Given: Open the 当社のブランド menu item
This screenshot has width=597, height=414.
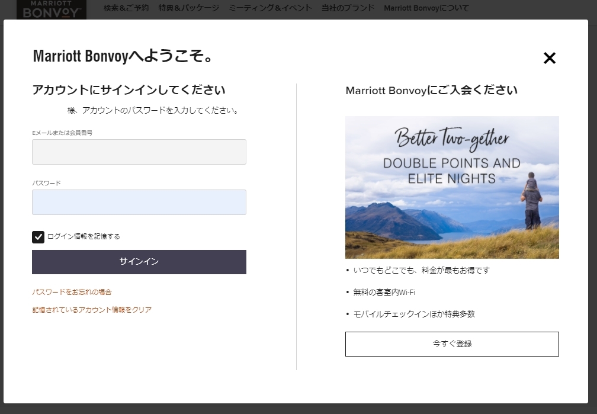Looking at the screenshot, I should click(348, 8).
